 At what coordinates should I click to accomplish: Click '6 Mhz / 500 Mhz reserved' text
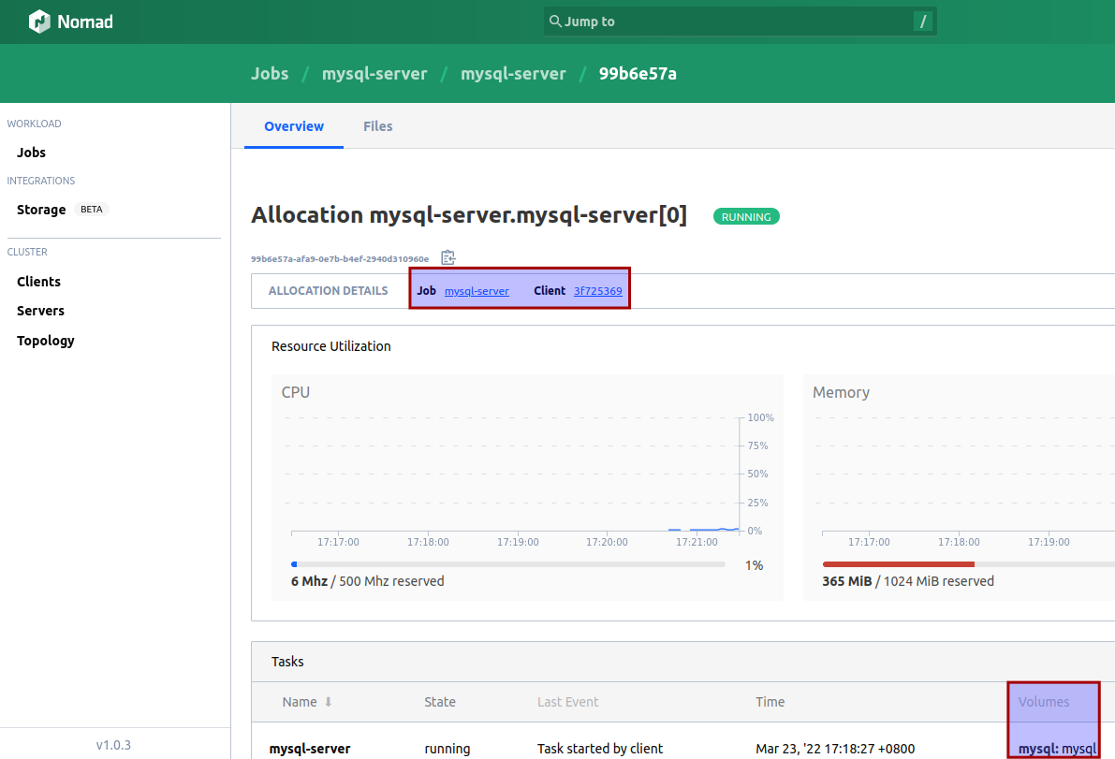coord(367,581)
